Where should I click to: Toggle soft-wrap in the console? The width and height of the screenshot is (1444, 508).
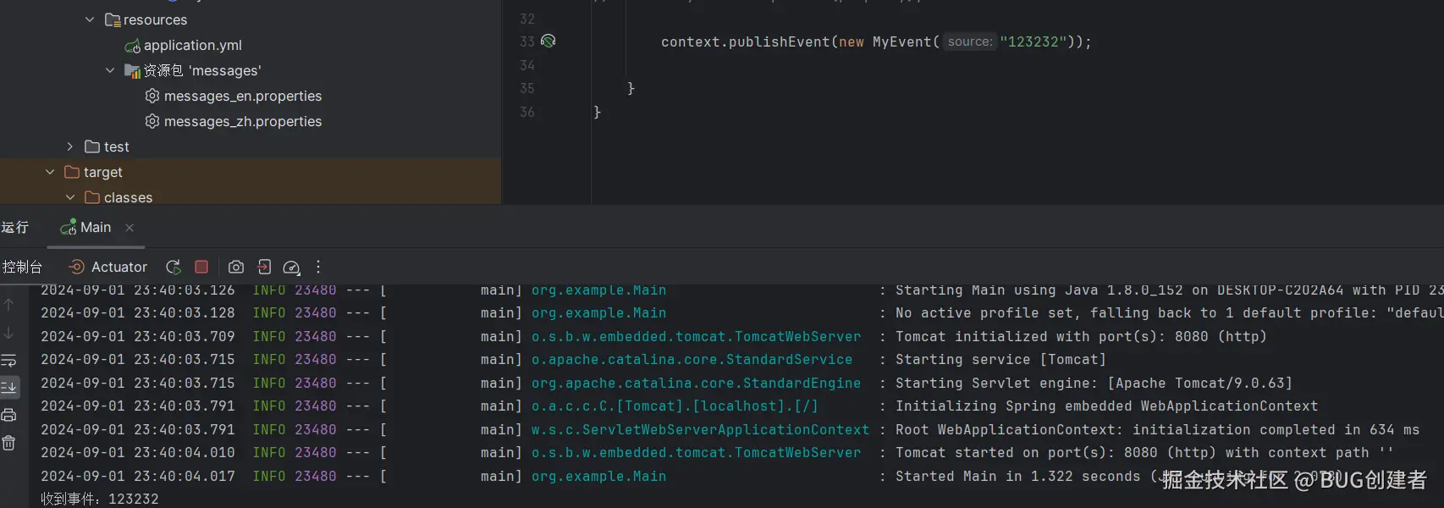click(x=8, y=361)
